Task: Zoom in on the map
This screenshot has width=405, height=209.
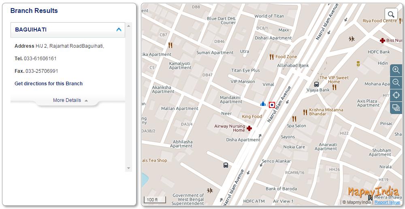Action: click(x=396, y=70)
